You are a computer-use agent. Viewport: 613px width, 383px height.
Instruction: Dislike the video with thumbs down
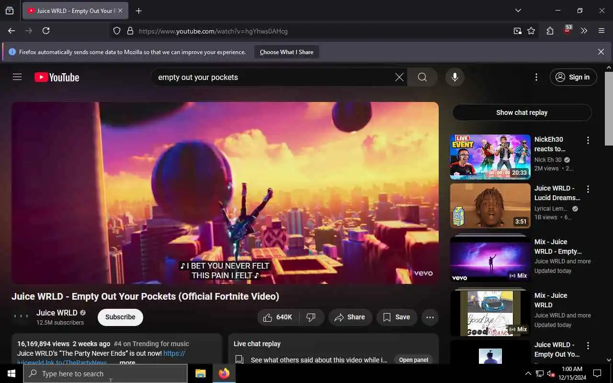pos(311,317)
